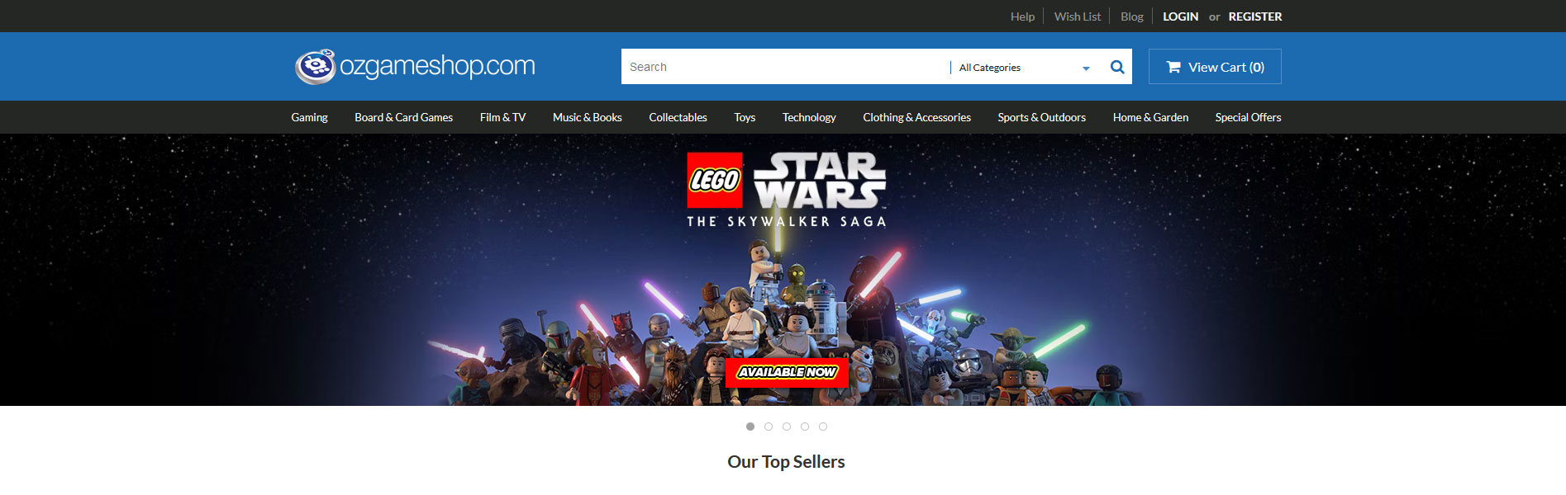Click the ozgameshop.com logo icon
The image size is (1566, 495).
pyautogui.click(x=316, y=66)
